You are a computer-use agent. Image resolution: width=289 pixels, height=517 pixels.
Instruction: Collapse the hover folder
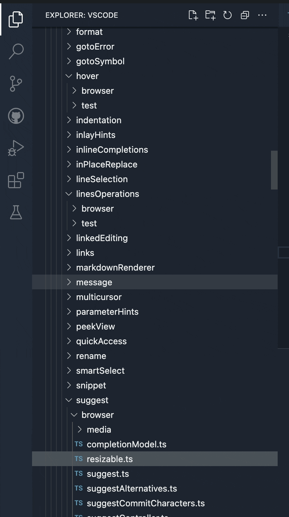pos(87,76)
